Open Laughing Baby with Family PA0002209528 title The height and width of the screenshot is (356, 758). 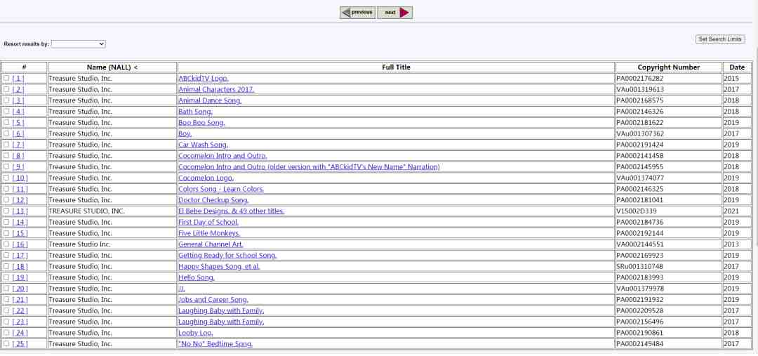[221, 311]
